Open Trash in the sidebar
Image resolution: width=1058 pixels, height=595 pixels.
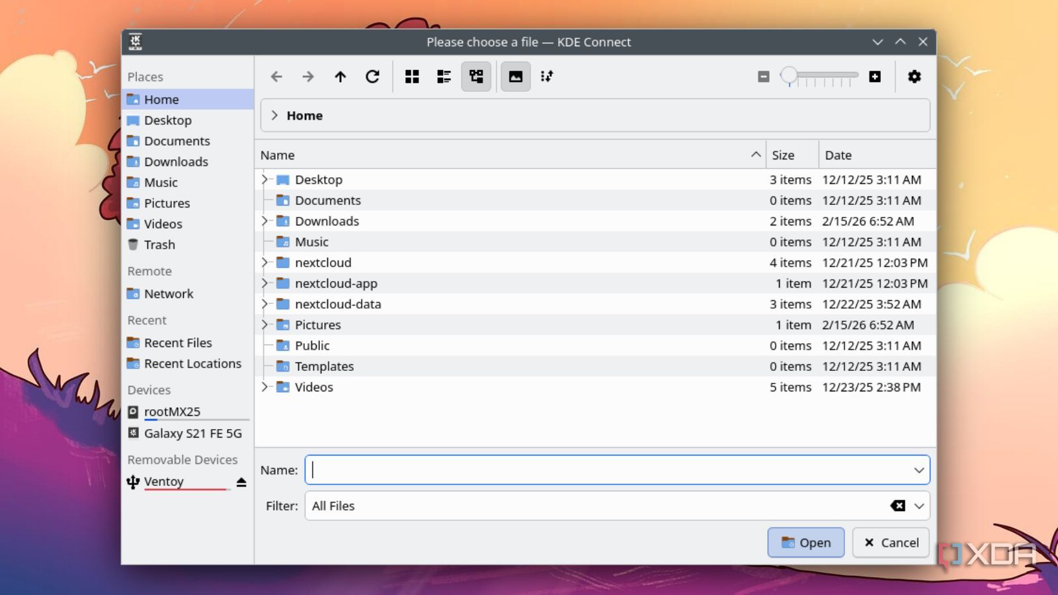(188, 245)
